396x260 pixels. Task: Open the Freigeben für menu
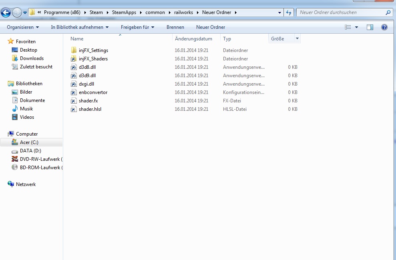click(138, 27)
